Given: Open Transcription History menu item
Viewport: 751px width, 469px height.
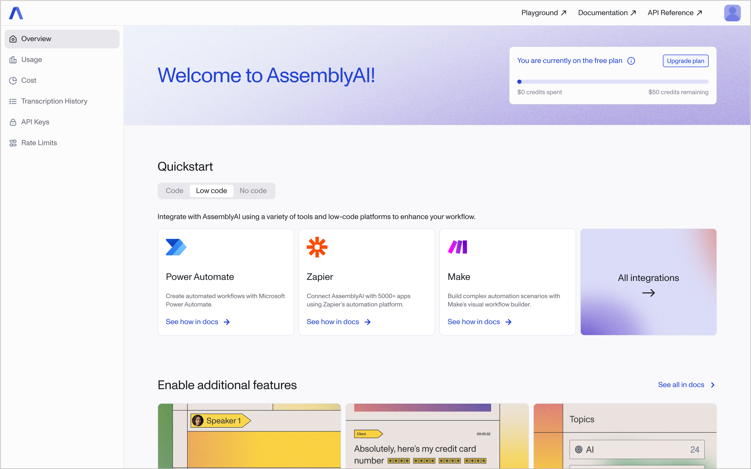Looking at the screenshot, I should tap(54, 101).
